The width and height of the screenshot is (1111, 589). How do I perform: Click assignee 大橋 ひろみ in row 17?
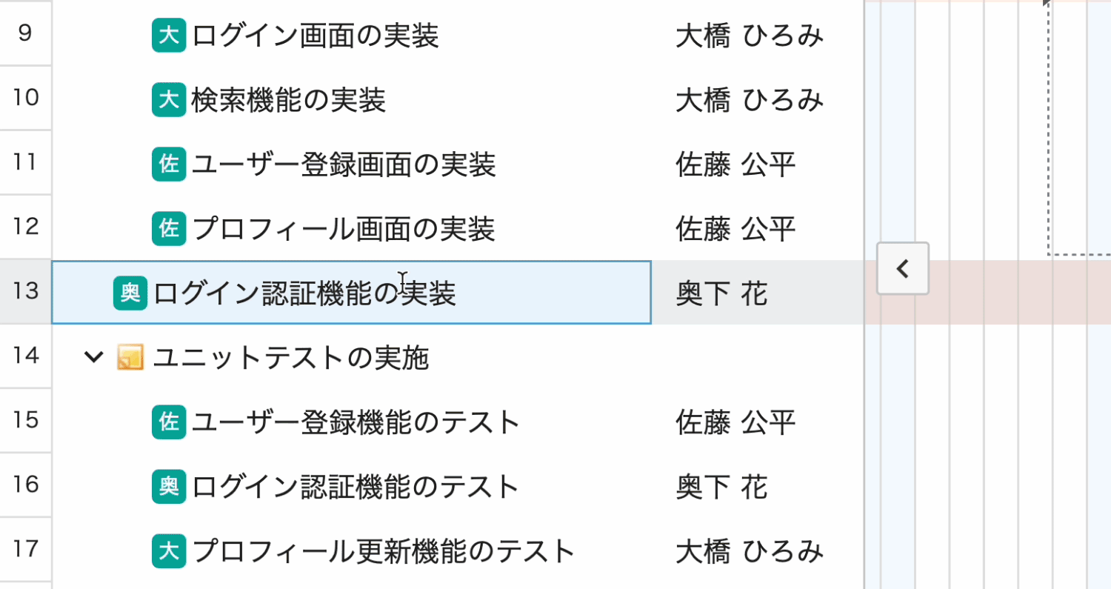749,551
